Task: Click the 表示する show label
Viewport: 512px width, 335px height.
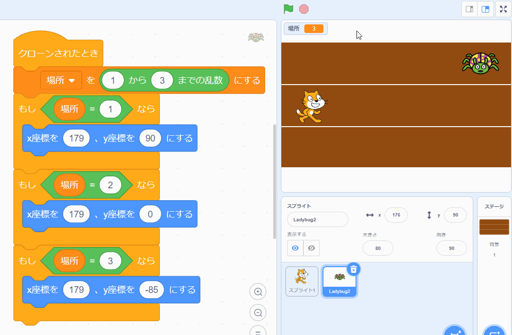Action: coord(297,234)
